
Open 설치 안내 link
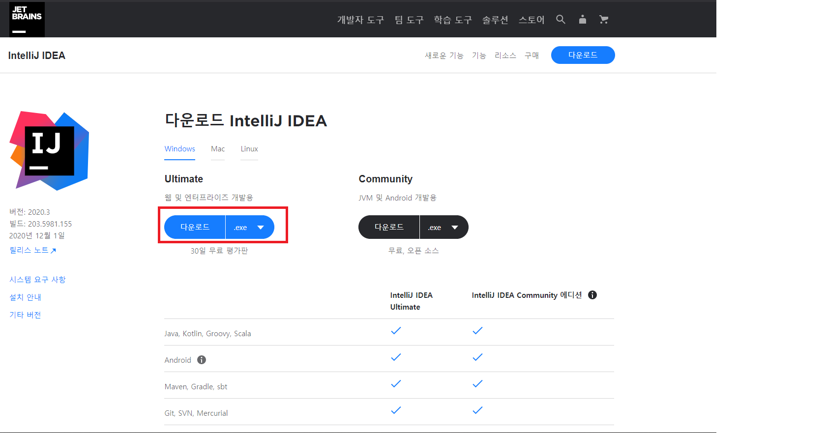(25, 297)
